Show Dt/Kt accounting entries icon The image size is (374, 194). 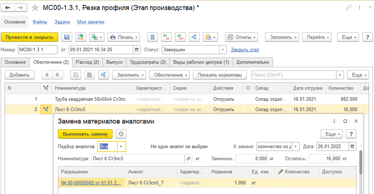(180, 37)
